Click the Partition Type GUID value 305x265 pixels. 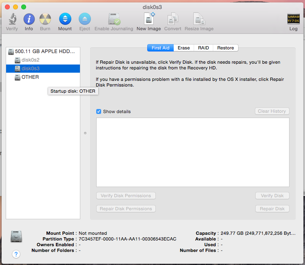pyautogui.click(x=127, y=239)
